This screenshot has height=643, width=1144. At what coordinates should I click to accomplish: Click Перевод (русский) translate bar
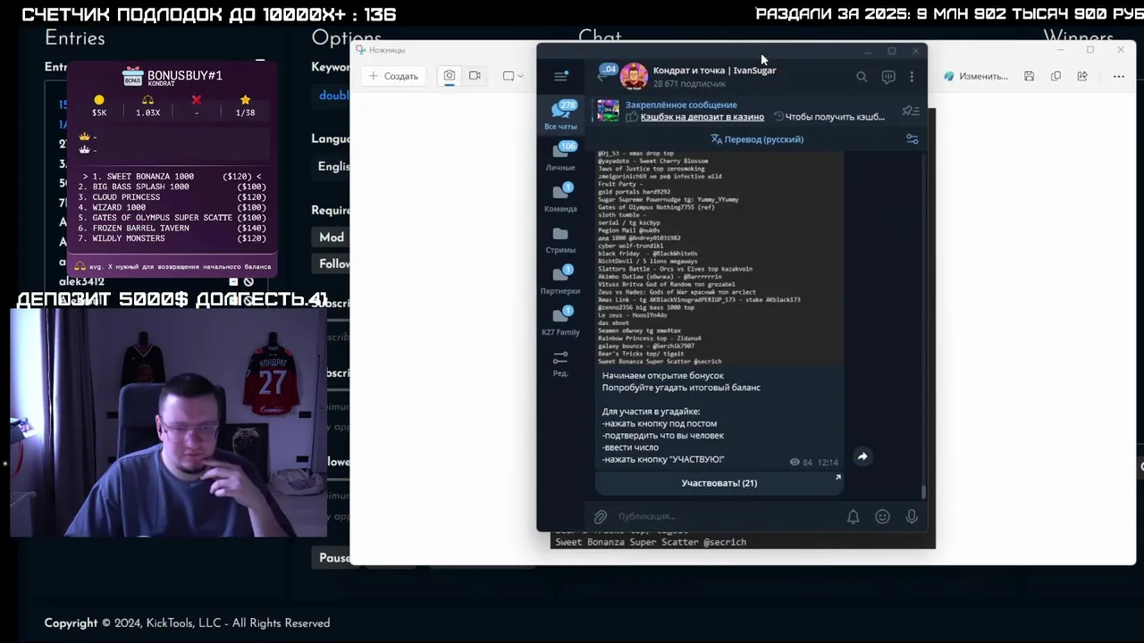757,139
